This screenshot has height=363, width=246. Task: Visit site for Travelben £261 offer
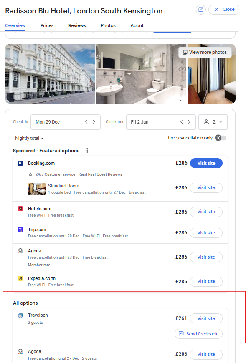206,318
